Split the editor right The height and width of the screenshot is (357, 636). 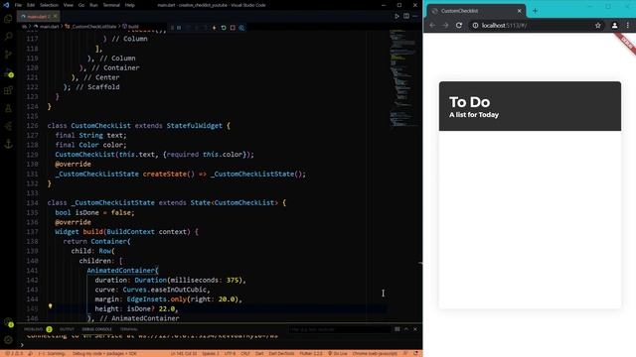tap(406, 16)
